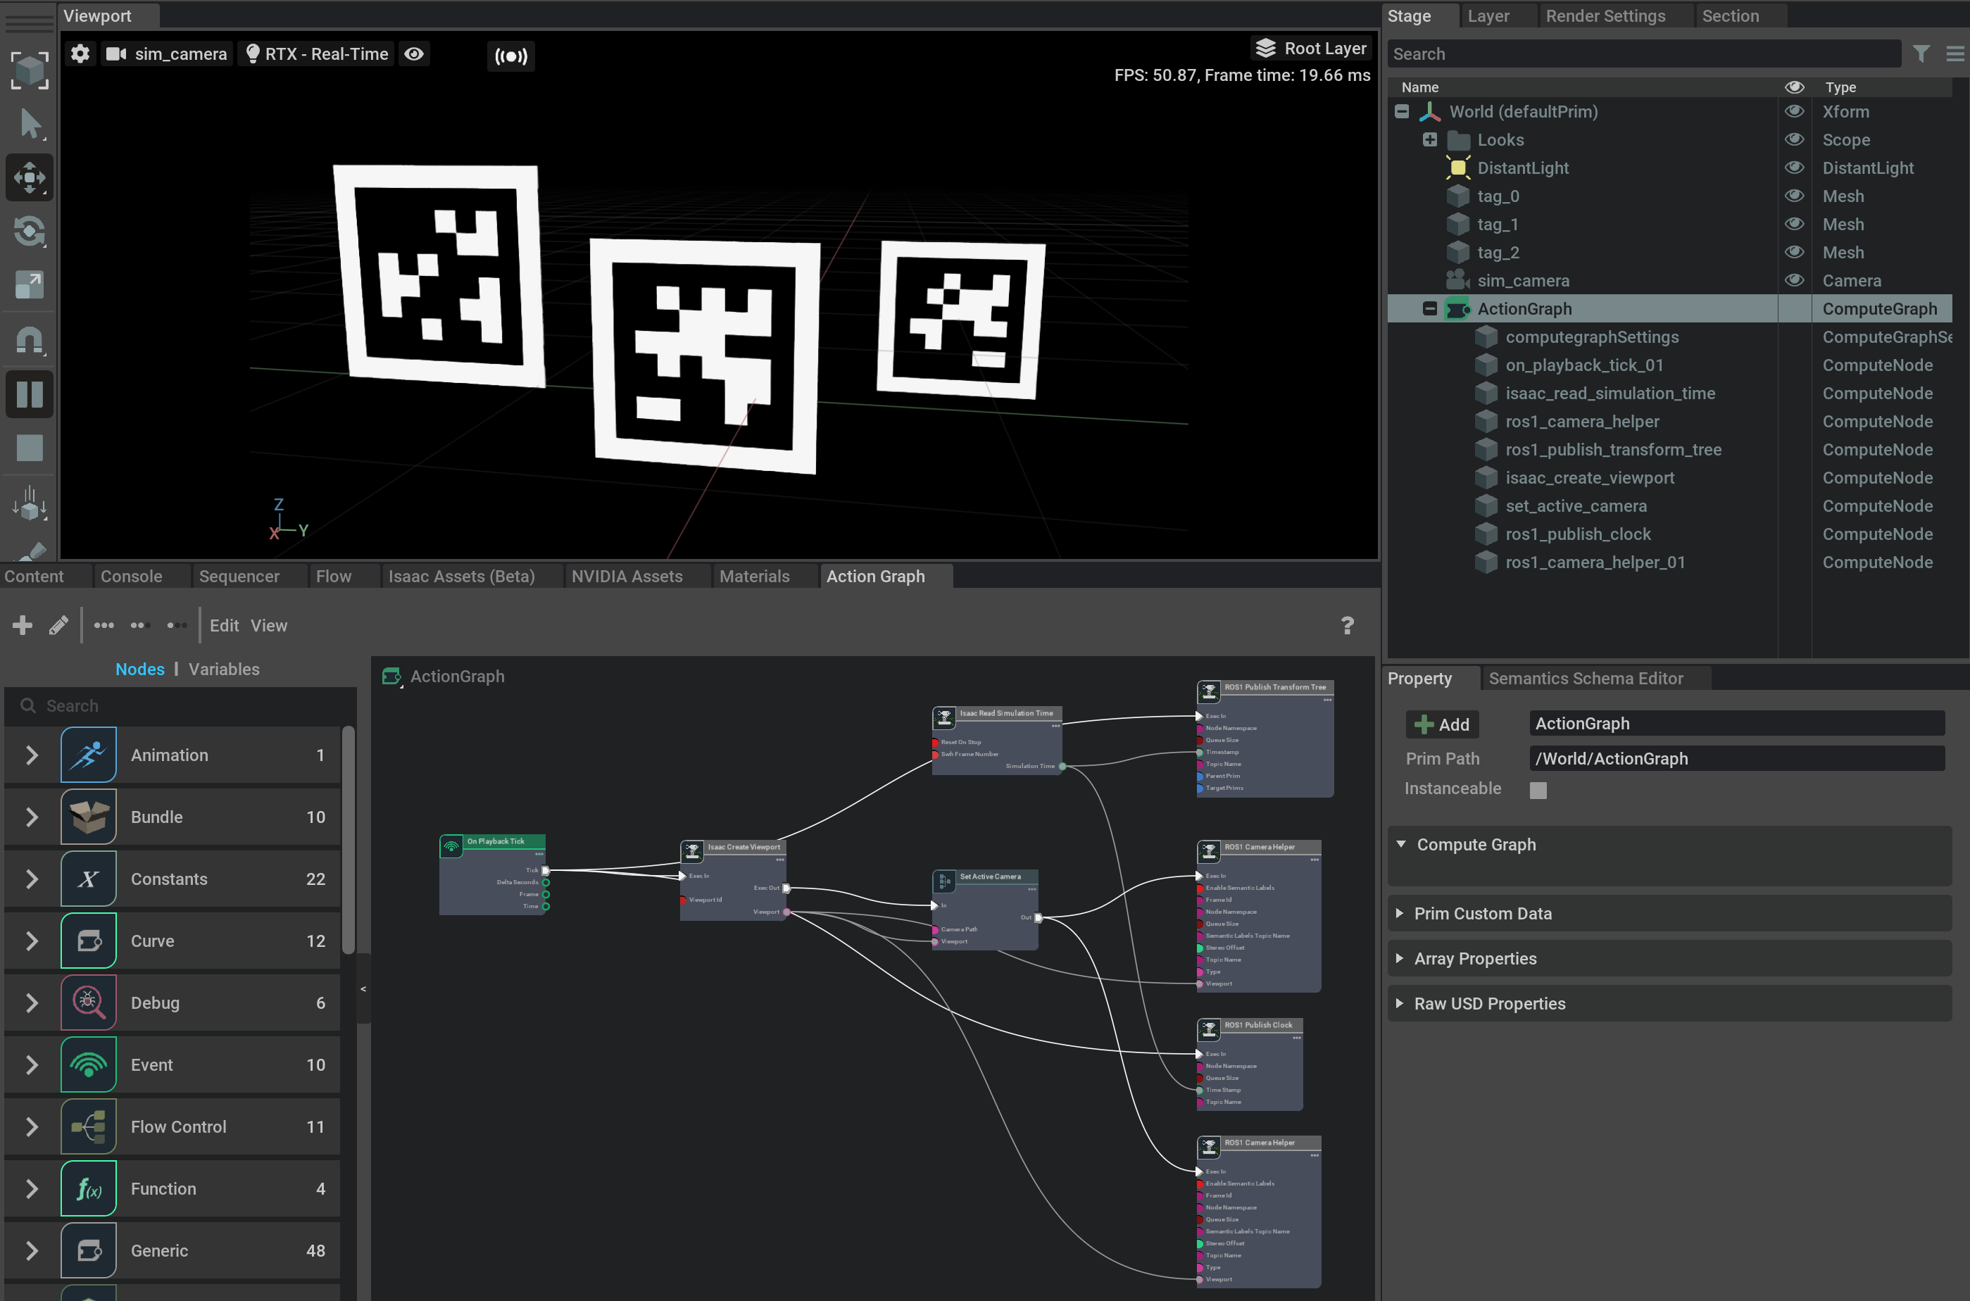The image size is (1970, 1301).
Task: Click the node library Search field
Action: coord(181,705)
